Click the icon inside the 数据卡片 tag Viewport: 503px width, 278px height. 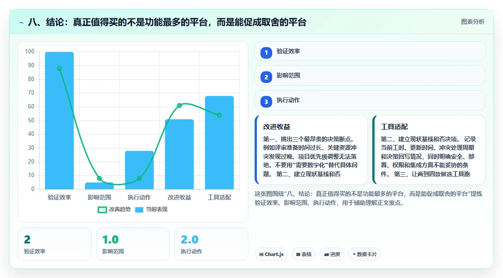tap(354, 254)
